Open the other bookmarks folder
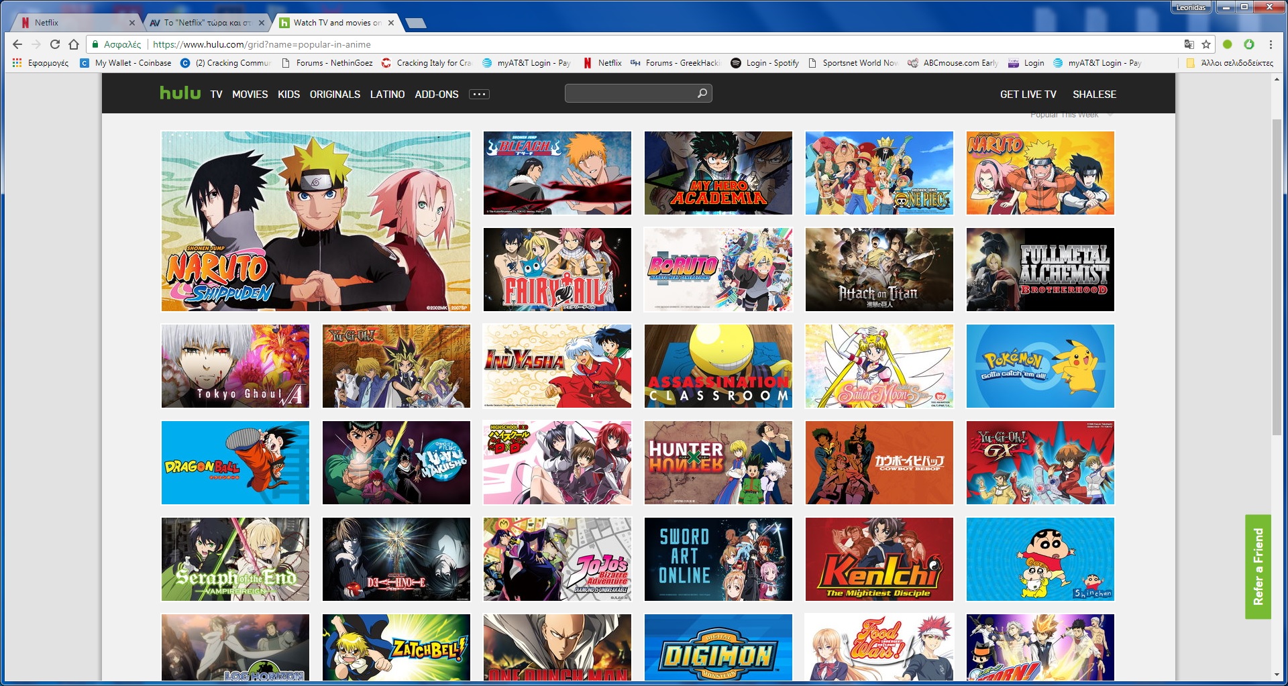This screenshot has width=1288, height=686. point(1230,63)
